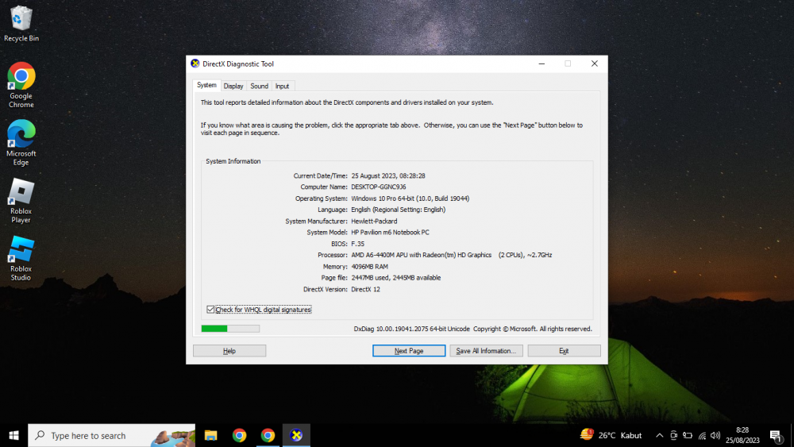The height and width of the screenshot is (447, 794).
Task: Click Save All Information button
Action: click(486, 351)
